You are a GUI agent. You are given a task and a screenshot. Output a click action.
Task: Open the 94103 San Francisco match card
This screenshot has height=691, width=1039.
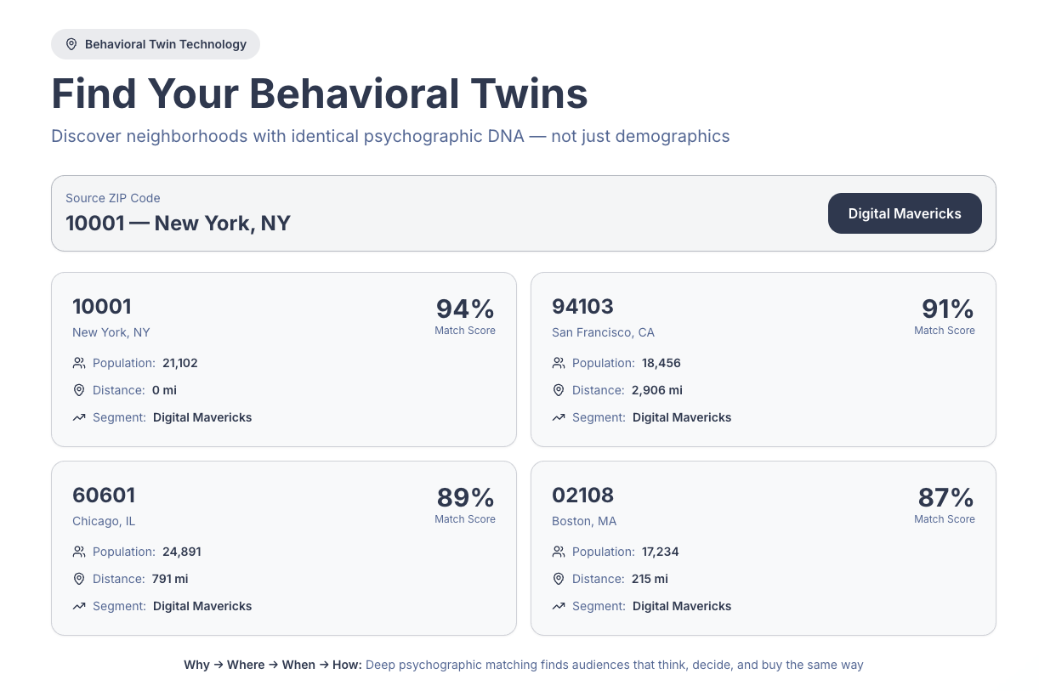click(x=764, y=360)
